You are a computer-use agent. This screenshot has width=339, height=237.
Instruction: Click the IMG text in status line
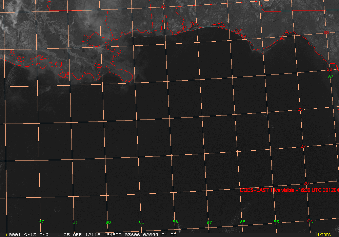pos(44,235)
